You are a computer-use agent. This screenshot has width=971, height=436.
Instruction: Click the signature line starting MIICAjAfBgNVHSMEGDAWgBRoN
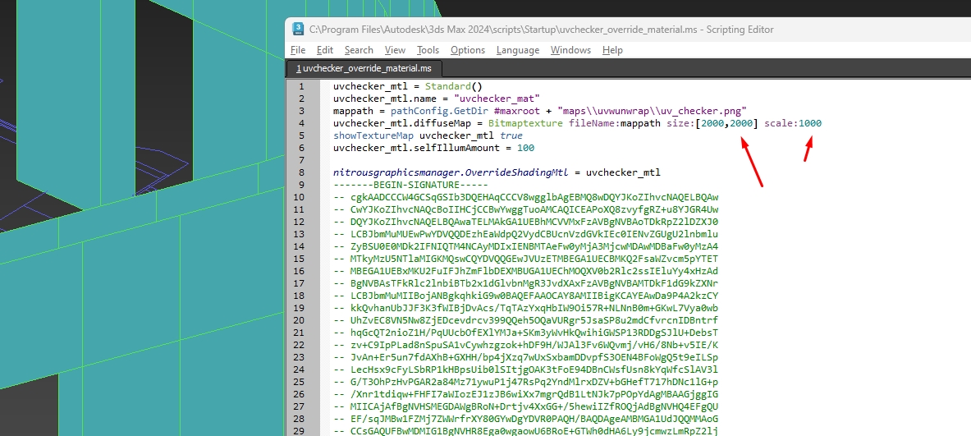click(x=526, y=406)
